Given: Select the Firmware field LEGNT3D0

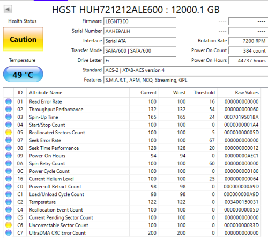Looking at the screenshot, I should tap(140, 21).
